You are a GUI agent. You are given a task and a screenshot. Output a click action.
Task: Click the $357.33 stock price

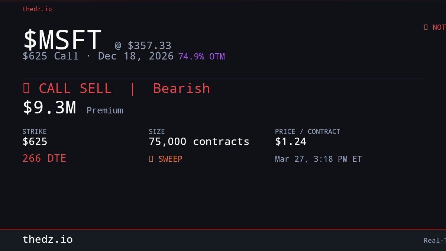click(x=149, y=45)
